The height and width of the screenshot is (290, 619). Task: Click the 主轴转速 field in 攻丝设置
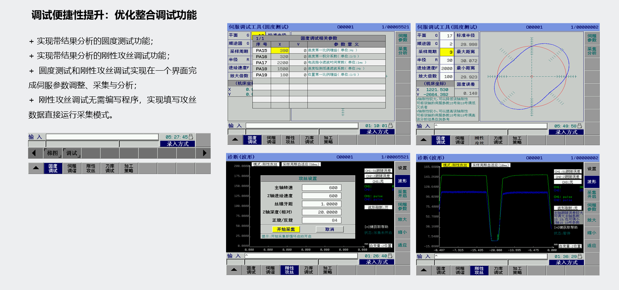click(321, 188)
